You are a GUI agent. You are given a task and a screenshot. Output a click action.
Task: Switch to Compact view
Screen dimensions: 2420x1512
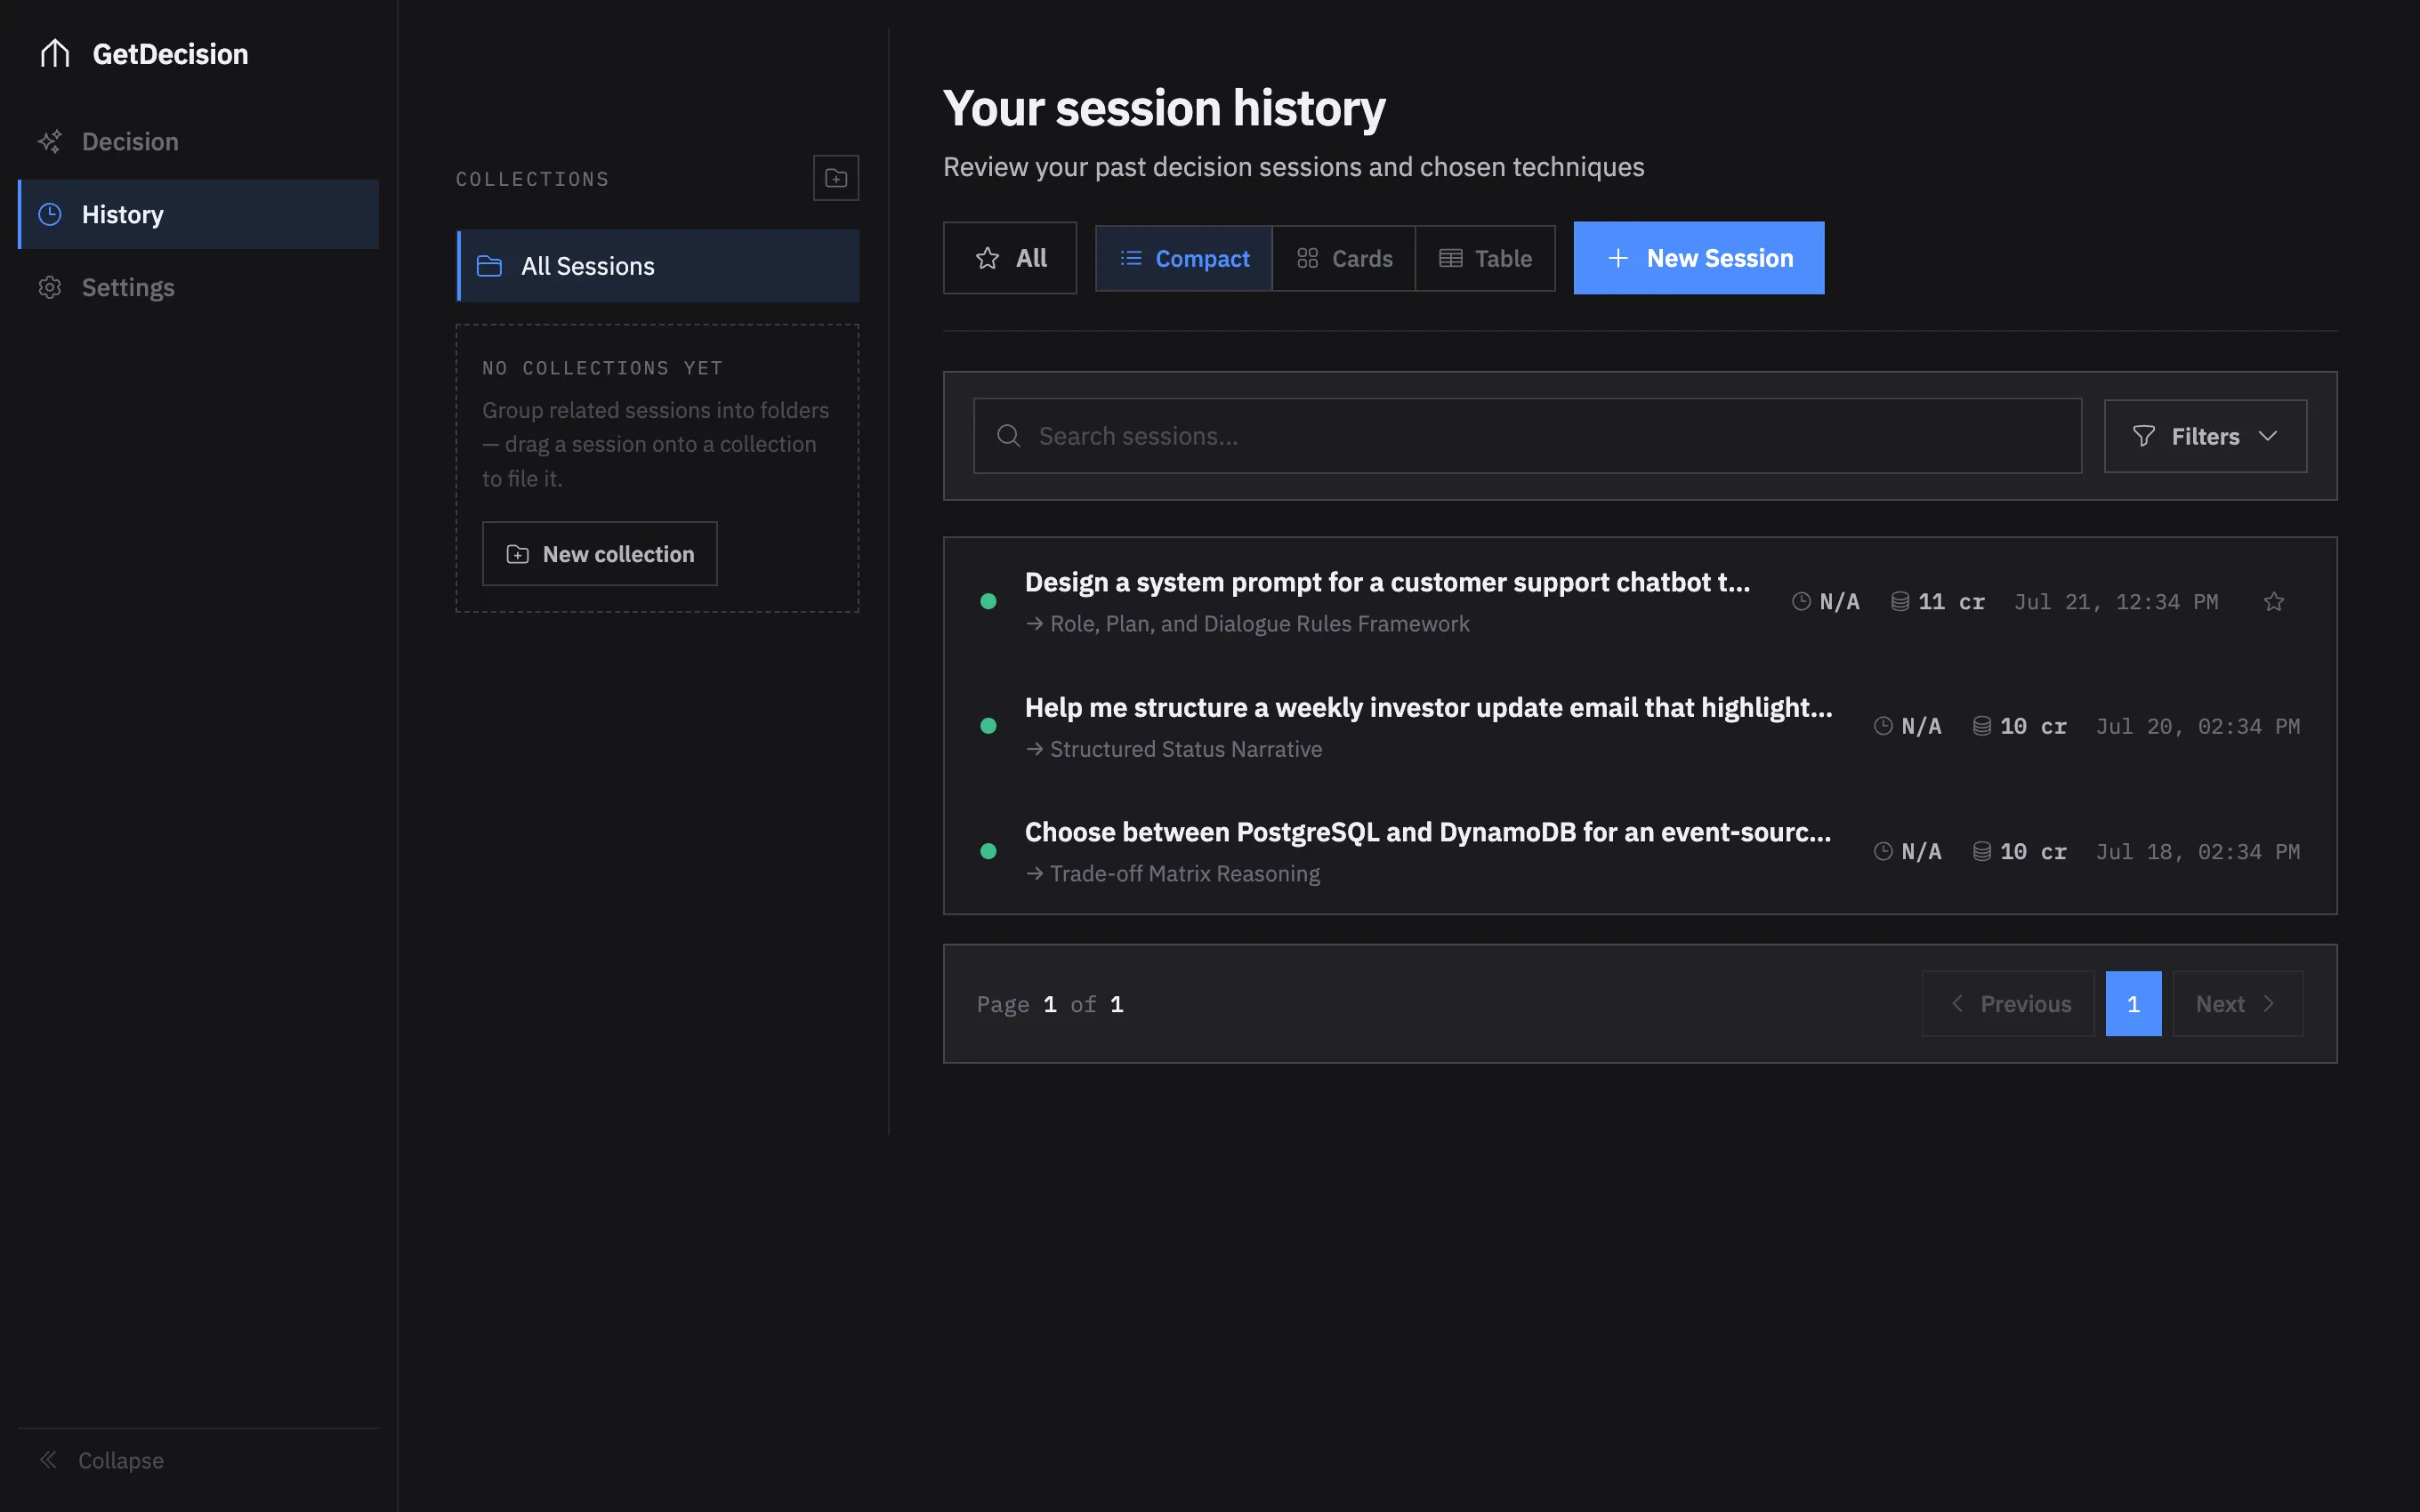click(x=1184, y=258)
